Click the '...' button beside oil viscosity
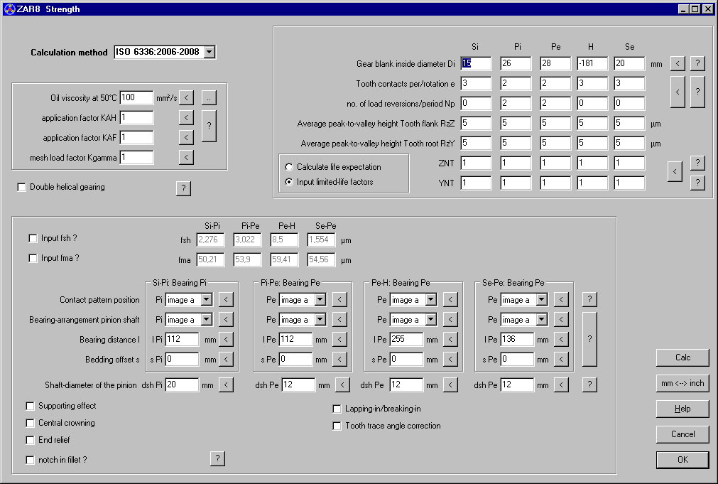The height and width of the screenshot is (484, 718). [208, 97]
